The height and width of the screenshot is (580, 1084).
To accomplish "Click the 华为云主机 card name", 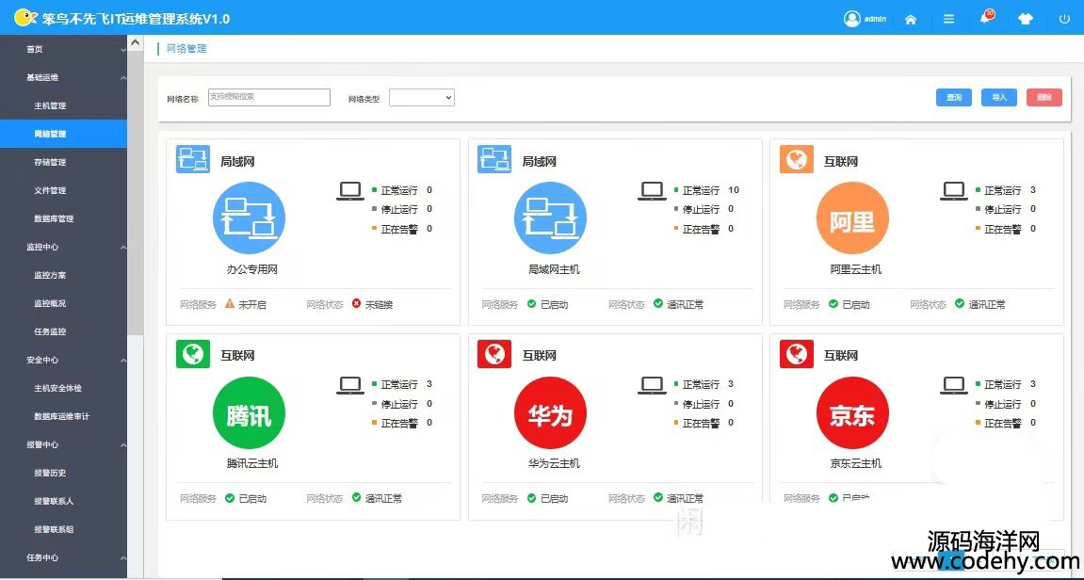I will (x=554, y=464).
